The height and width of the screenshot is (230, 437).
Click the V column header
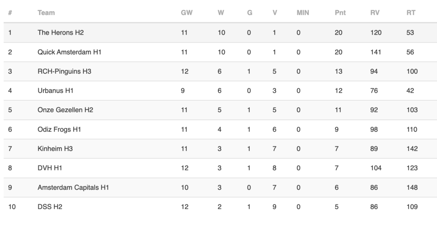pos(275,13)
